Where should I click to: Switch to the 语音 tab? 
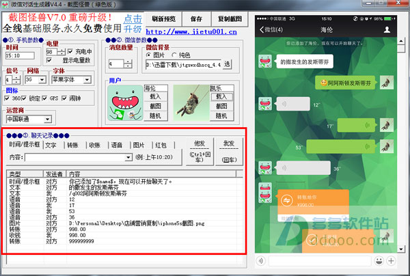point(117,145)
